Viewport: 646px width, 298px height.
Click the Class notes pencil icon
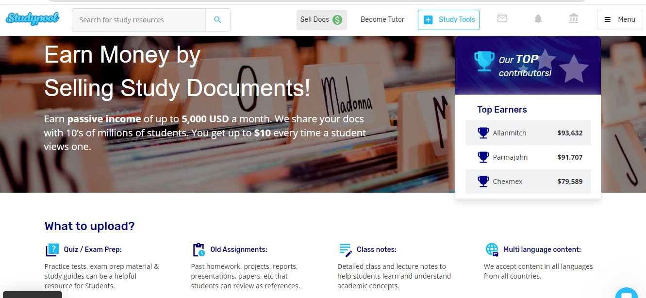[346, 250]
